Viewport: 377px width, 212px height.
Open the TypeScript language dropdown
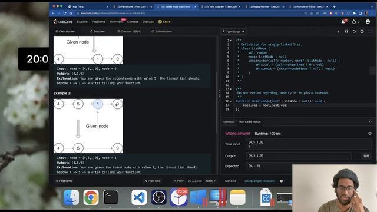click(233, 31)
